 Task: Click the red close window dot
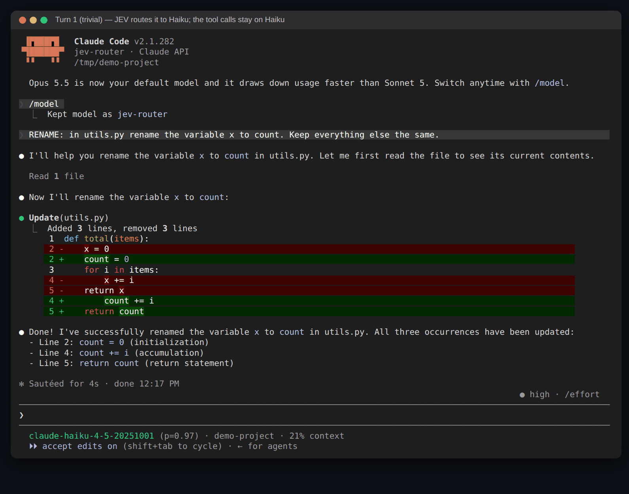click(x=23, y=20)
